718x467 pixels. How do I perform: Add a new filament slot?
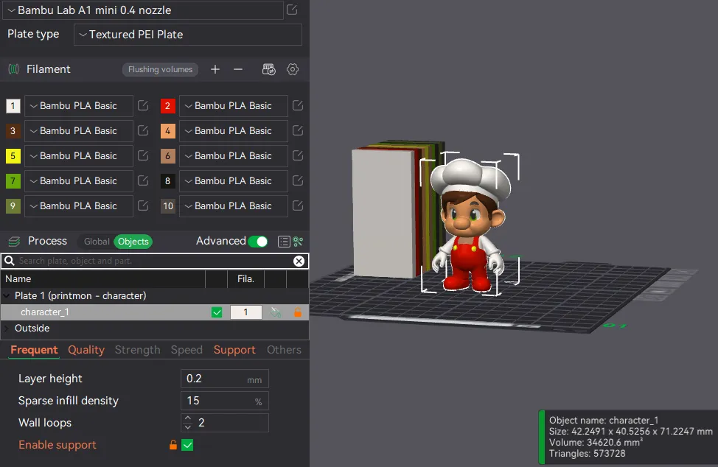[x=215, y=69]
